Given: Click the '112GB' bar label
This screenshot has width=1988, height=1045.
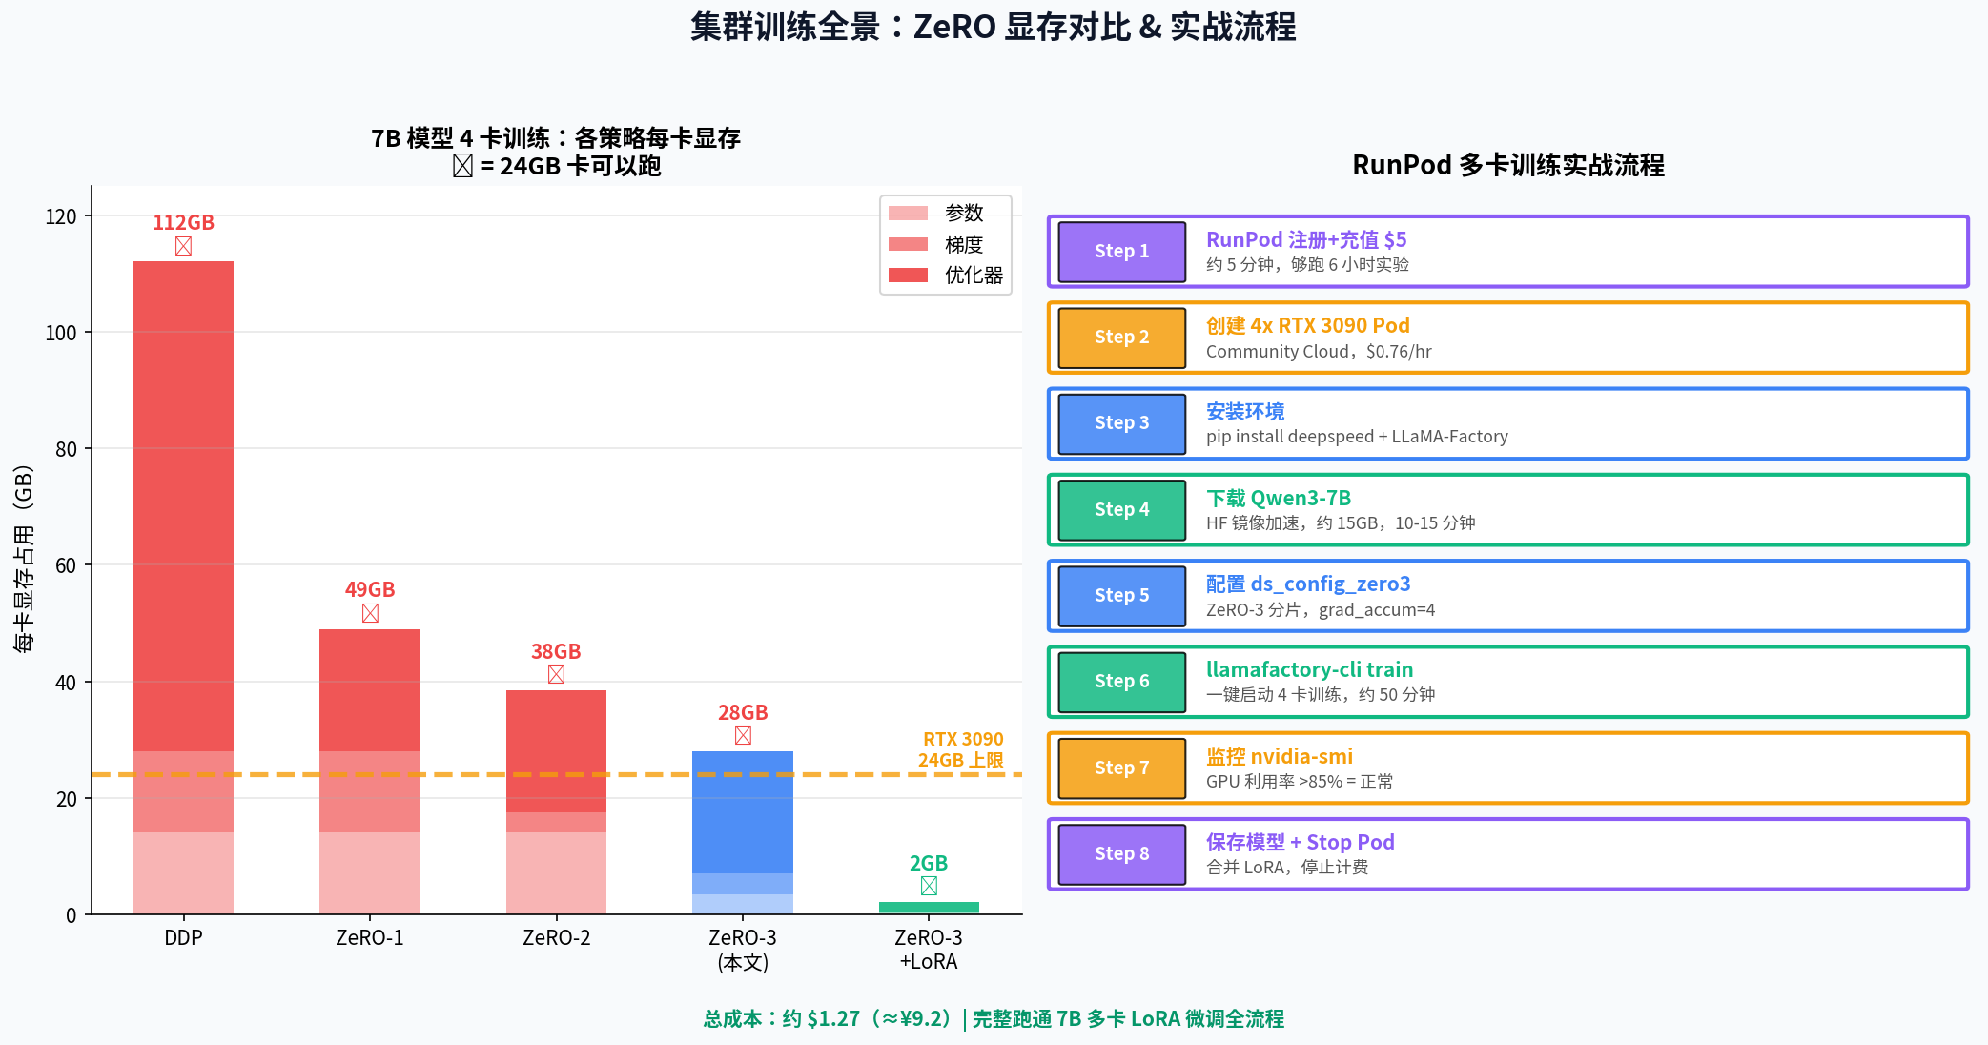Looking at the screenshot, I should click(x=184, y=223).
